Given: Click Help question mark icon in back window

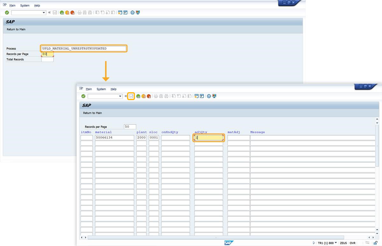Looking at the screenshot, I should click(x=132, y=12).
